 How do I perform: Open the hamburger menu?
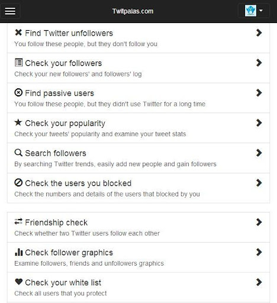[x=10, y=11]
